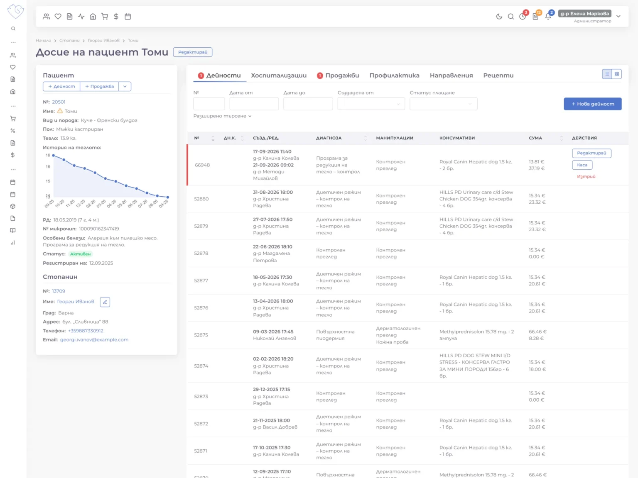Click heart icon in left sidebar
This screenshot has height=478, width=638.
13,67
